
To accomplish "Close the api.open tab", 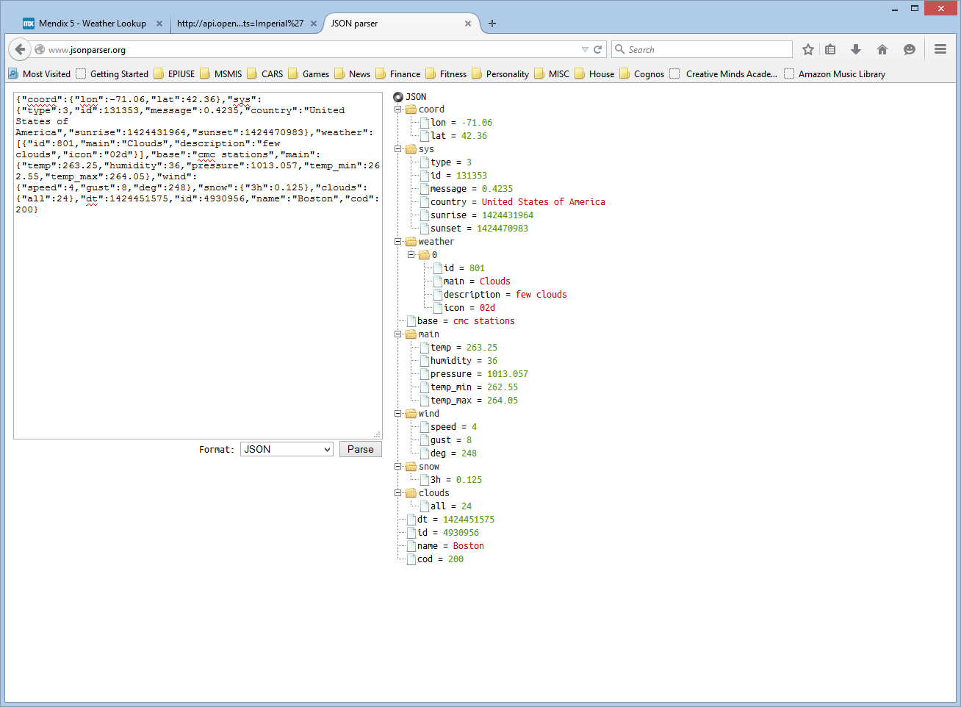I will [314, 24].
